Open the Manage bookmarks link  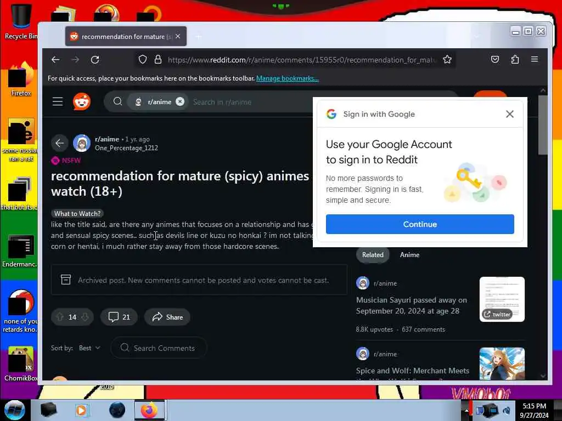click(287, 78)
